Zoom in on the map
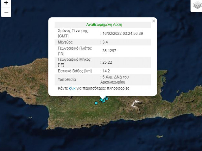The image size is (202, 151). 6,3
